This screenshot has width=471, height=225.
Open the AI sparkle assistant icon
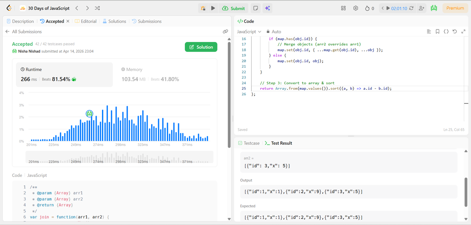coord(267,8)
